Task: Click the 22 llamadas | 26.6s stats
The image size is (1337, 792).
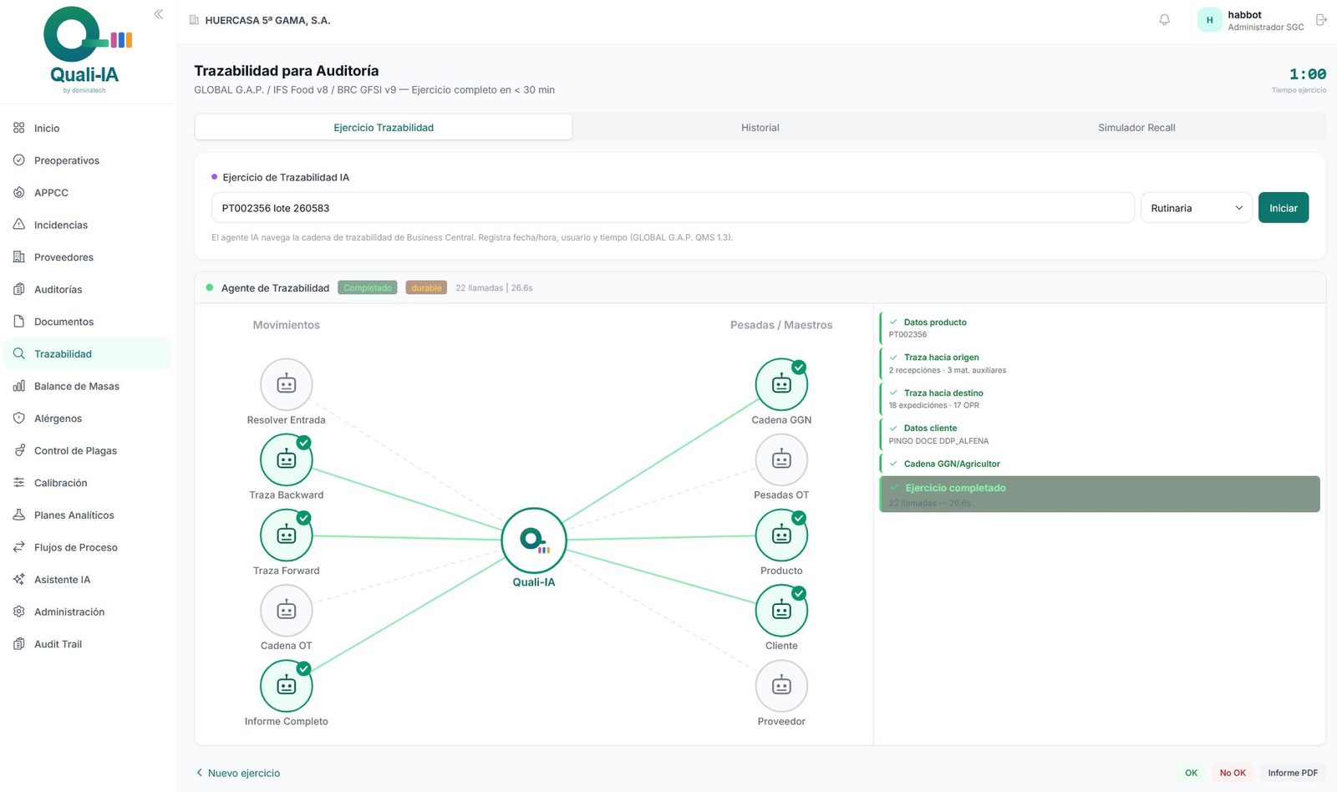Action: coord(494,288)
